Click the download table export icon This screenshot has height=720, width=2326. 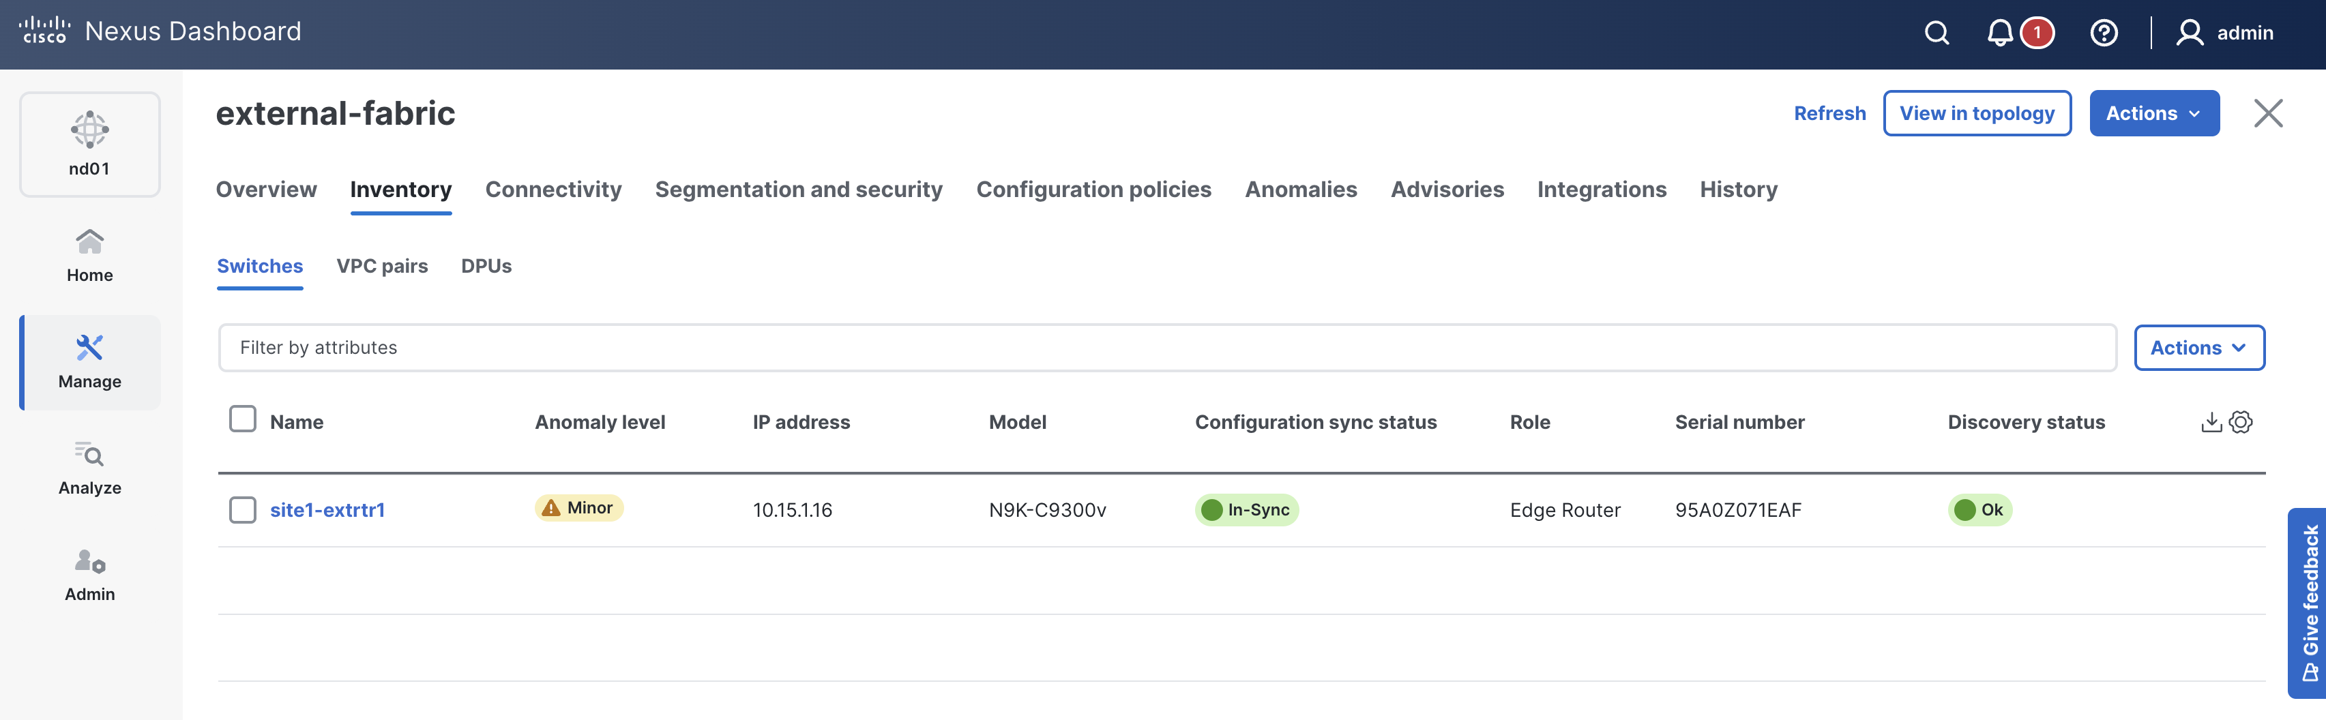click(x=2211, y=422)
